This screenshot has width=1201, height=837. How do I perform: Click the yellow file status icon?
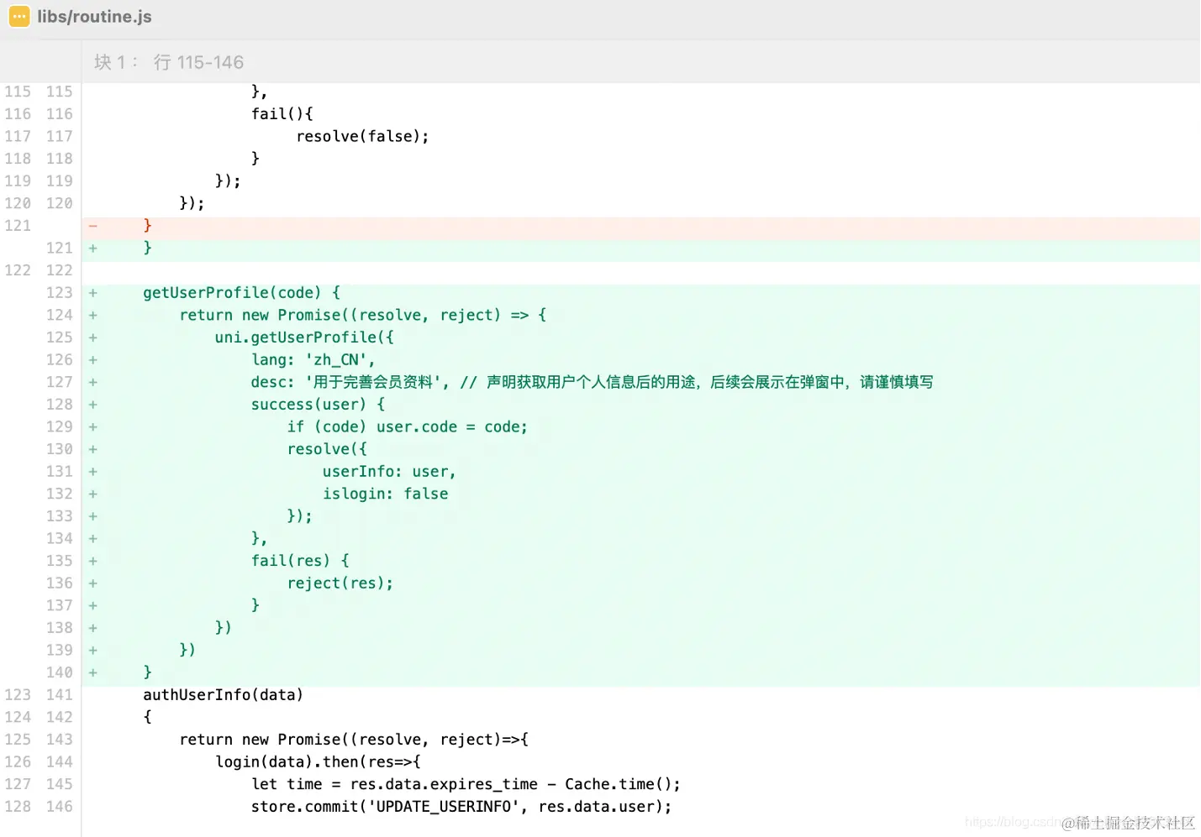point(18,17)
